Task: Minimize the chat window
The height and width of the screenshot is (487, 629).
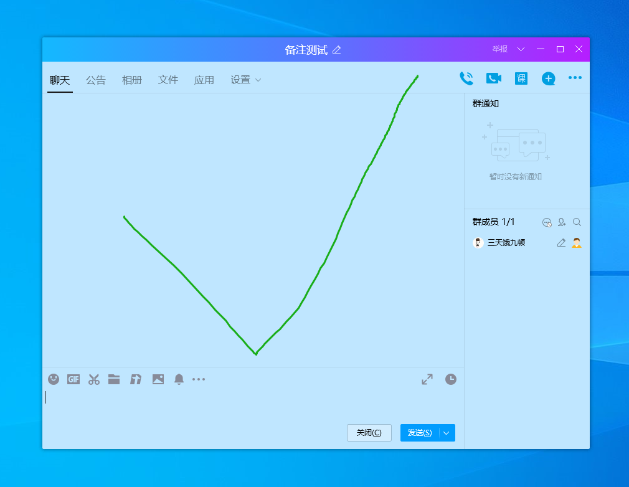Action: click(x=541, y=49)
